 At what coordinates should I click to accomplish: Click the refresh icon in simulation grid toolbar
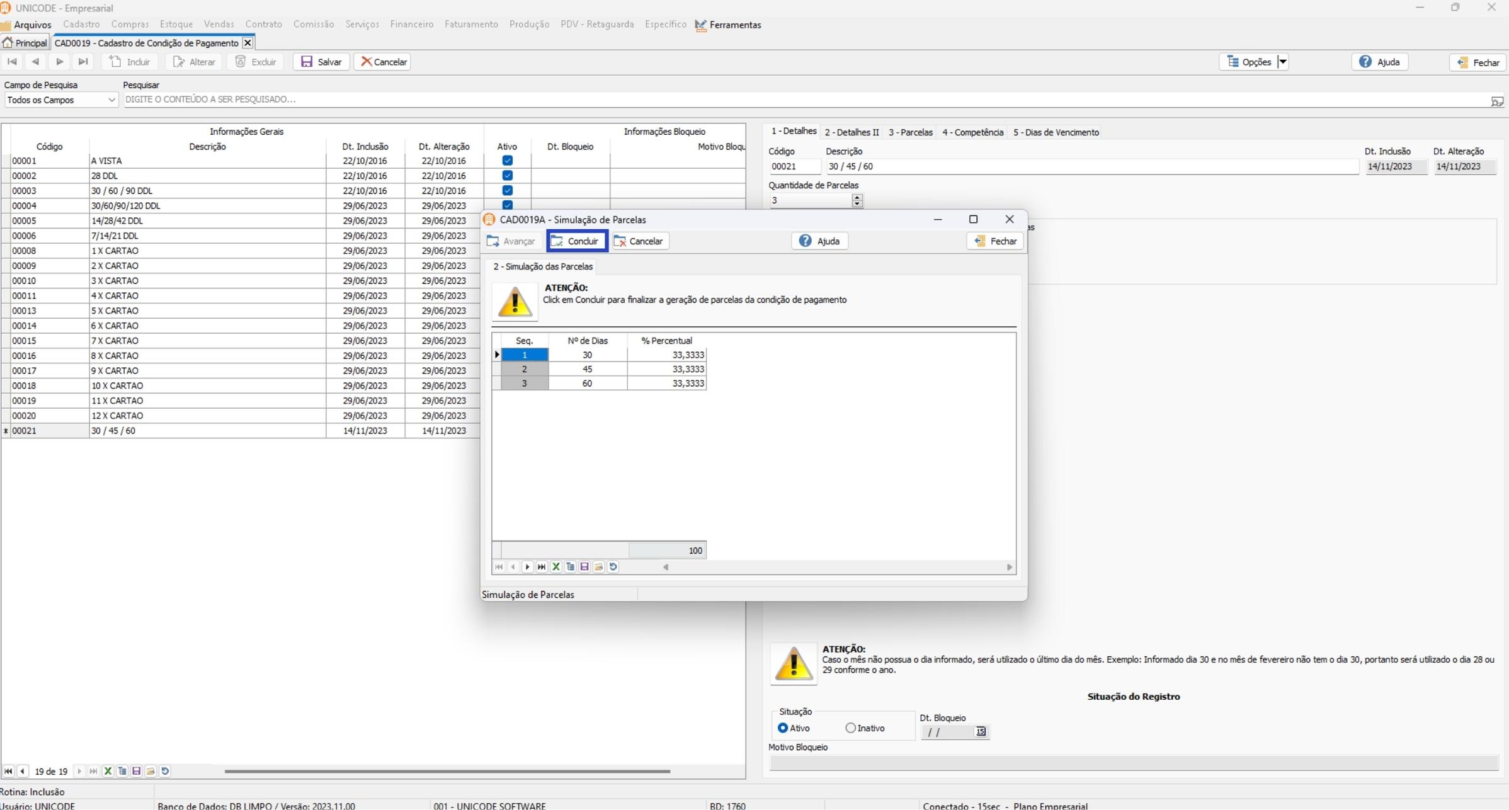tap(613, 567)
